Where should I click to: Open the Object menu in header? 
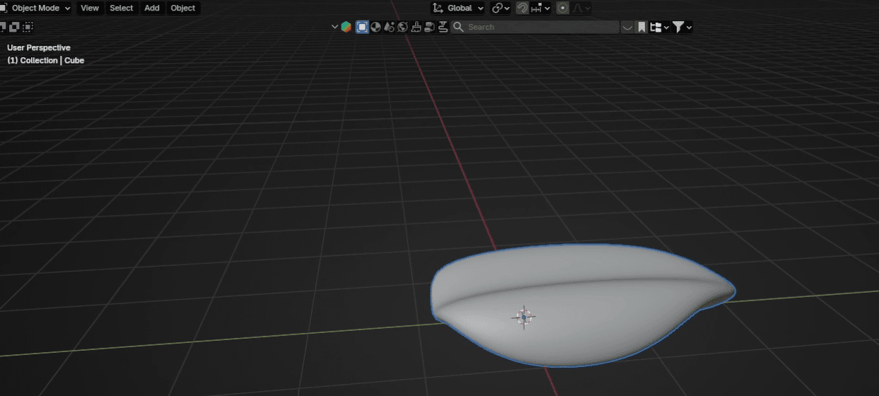[x=183, y=8]
